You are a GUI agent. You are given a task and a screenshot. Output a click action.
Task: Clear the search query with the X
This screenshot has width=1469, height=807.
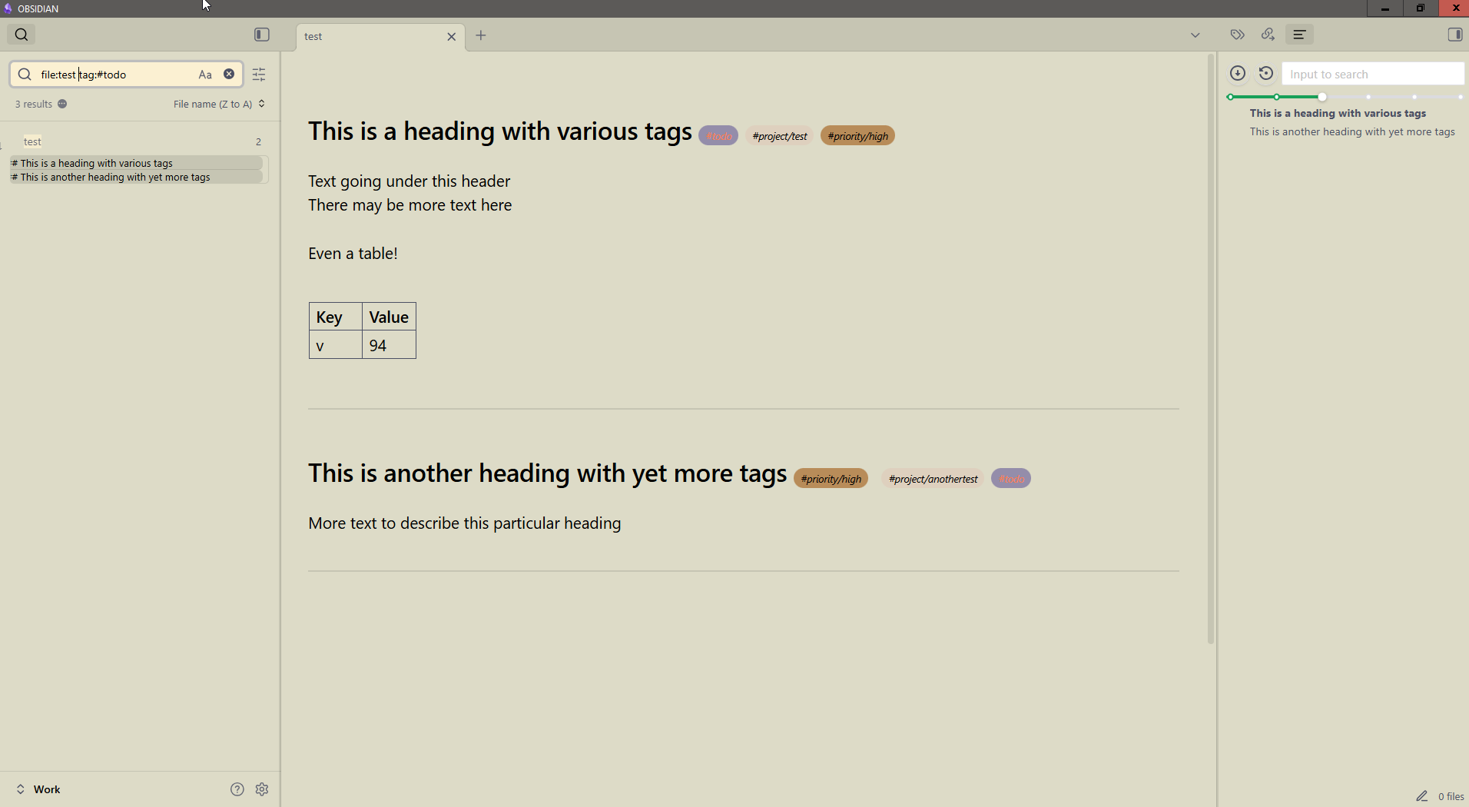[229, 75]
